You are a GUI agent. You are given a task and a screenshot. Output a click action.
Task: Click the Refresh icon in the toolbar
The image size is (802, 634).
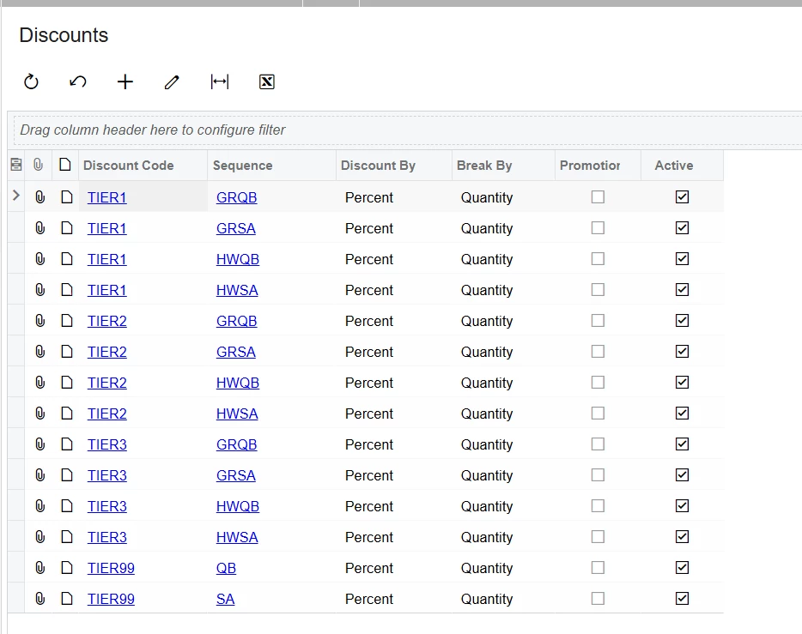pyautogui.click(x=32, y=82)
